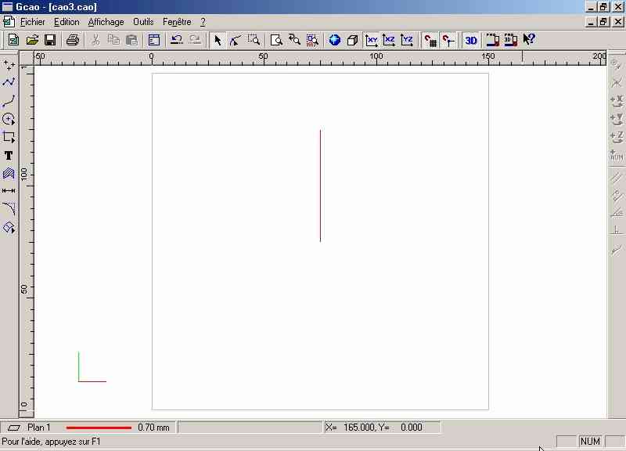Save the drawing with the floppy disk icon
Viewport: 626px width, 451px height.
tap(50, 40)
